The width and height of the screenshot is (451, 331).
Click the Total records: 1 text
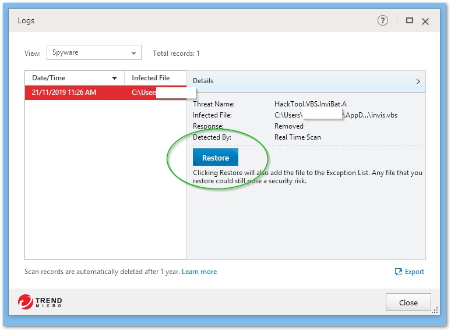click(176, 54)
